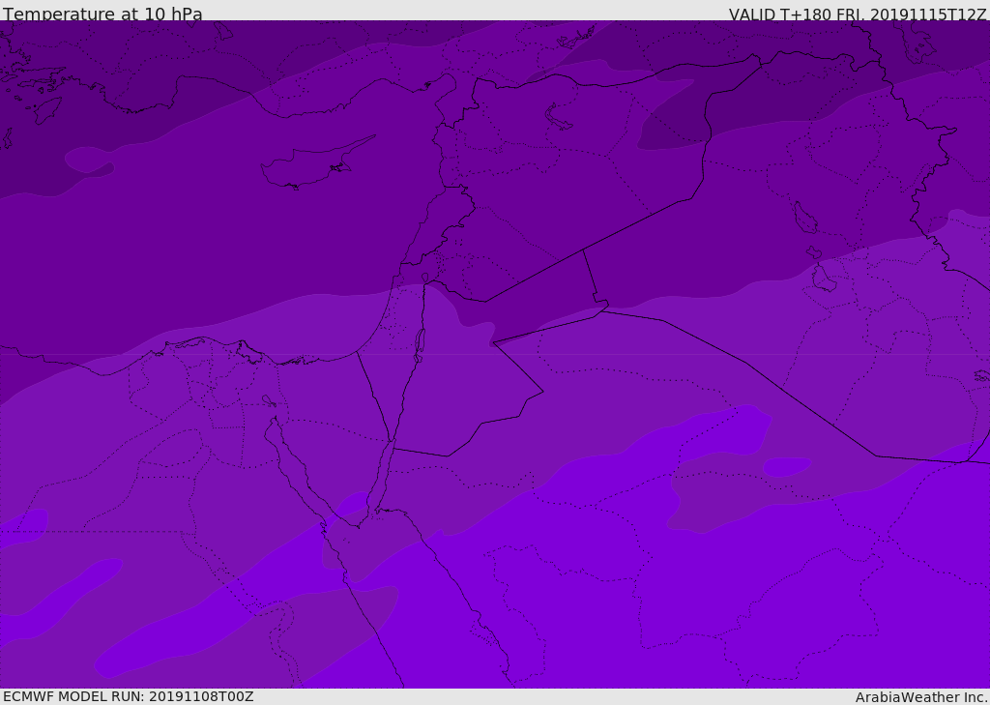This screenshot has width=990, height=705.
Task: Click the 'ECMWF MODEL RUN: 20191108T00Z' text
Action: [x=129, y=696]
